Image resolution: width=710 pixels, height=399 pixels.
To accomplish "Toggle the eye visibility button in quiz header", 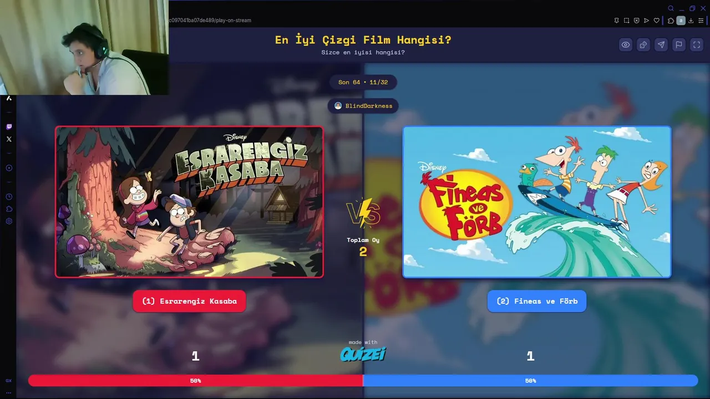I will pos(626,45).
